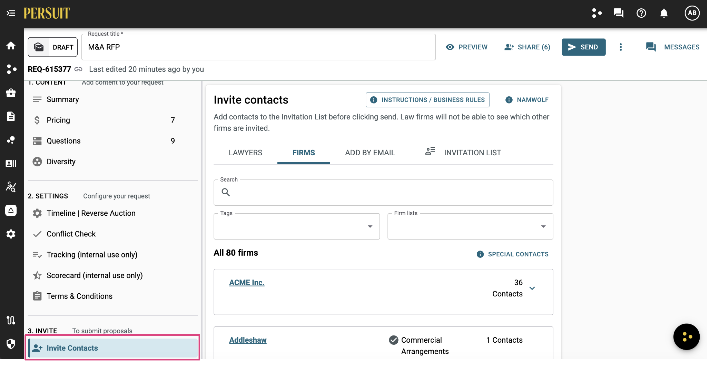Click the DRAFT status button
Viewport: 707px width, 365px height.
(x=53, y=47)
